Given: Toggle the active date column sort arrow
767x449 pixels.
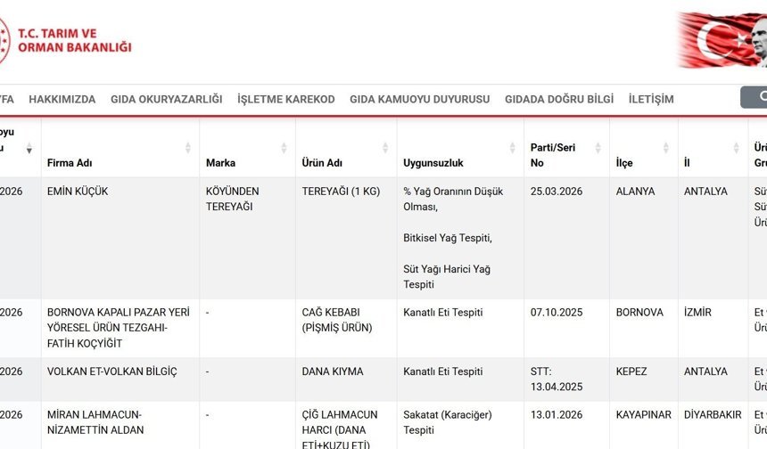Looking at the screenshot, I should point(29,148).
